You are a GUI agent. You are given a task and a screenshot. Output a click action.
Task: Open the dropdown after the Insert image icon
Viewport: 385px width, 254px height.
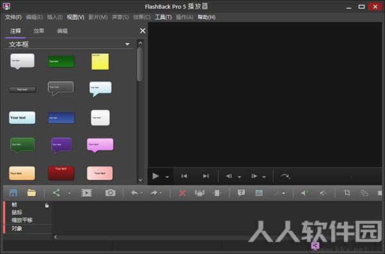(284, 193)
